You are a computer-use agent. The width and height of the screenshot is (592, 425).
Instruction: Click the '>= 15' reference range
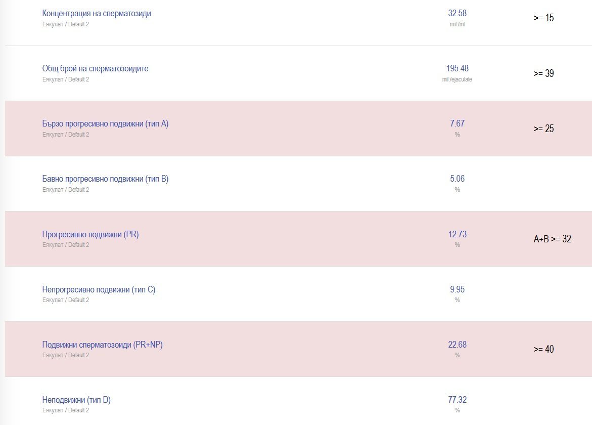pos(543,18)
